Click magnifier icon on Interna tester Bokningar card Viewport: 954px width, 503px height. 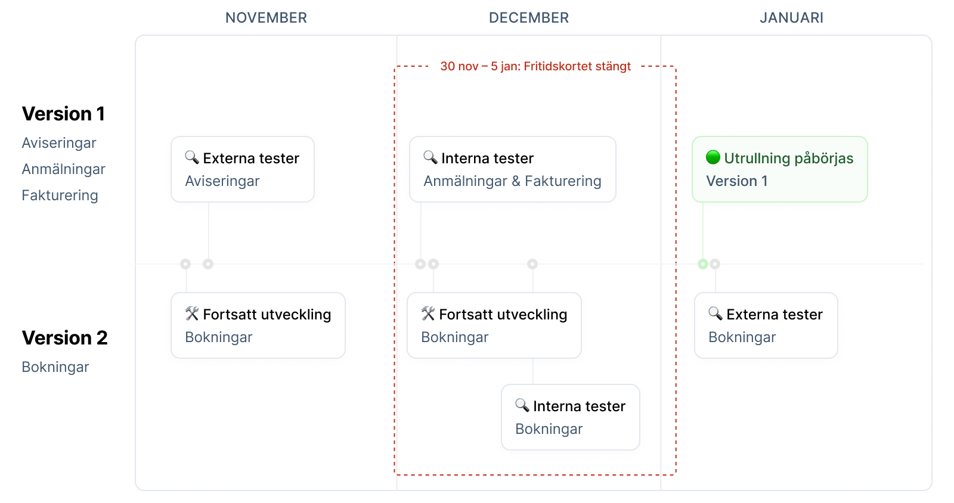pyautogui.click(x=522, y=405)
